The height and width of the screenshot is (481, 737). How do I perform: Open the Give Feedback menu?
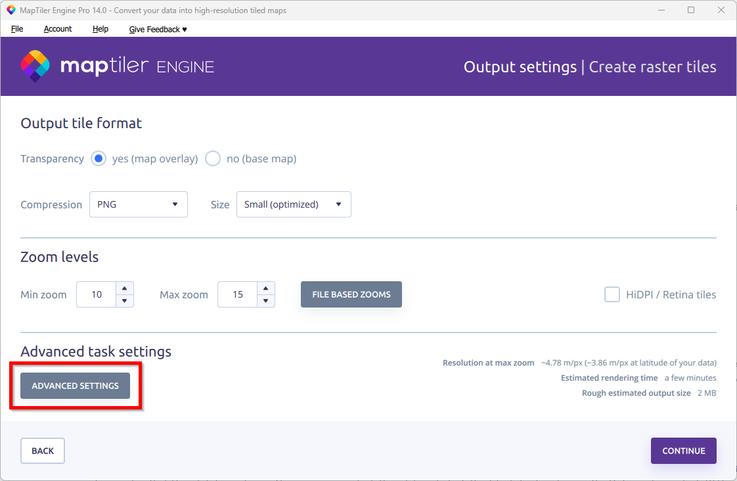158,29
